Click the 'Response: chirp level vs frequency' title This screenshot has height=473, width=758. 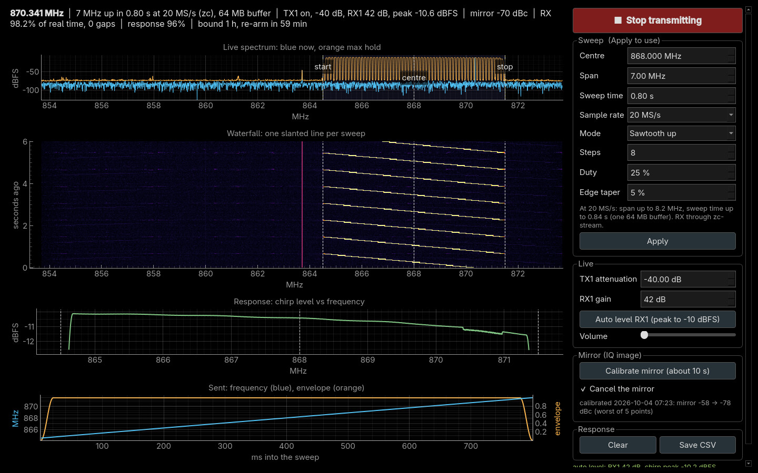point(299,302)
